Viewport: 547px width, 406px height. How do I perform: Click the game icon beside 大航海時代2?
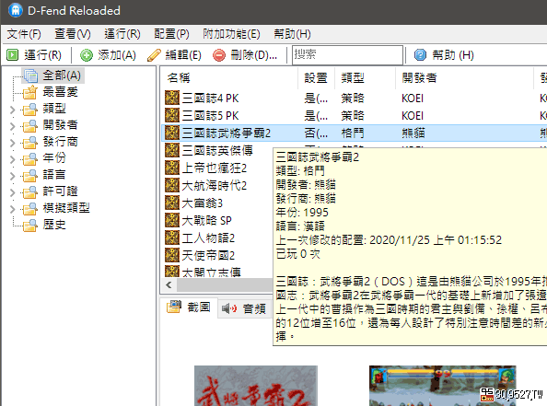point(172,185)
